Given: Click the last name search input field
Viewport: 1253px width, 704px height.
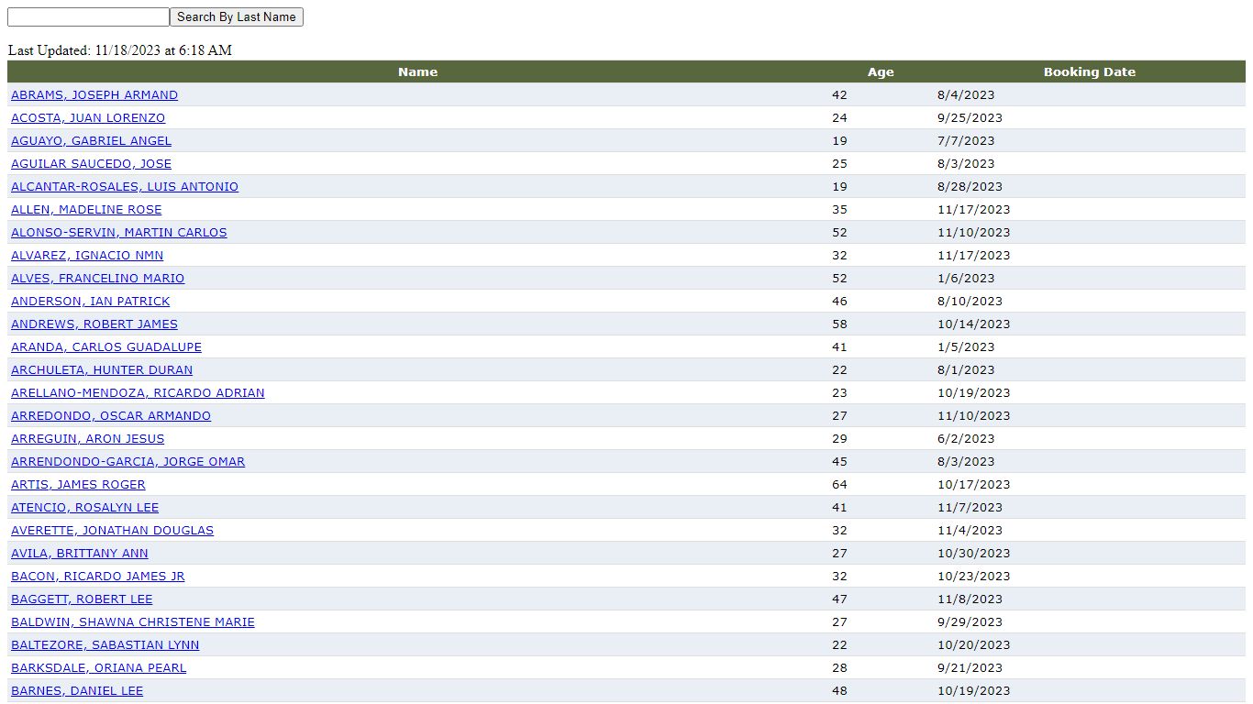Looking at the screenshot, I should tap(88, 17).
